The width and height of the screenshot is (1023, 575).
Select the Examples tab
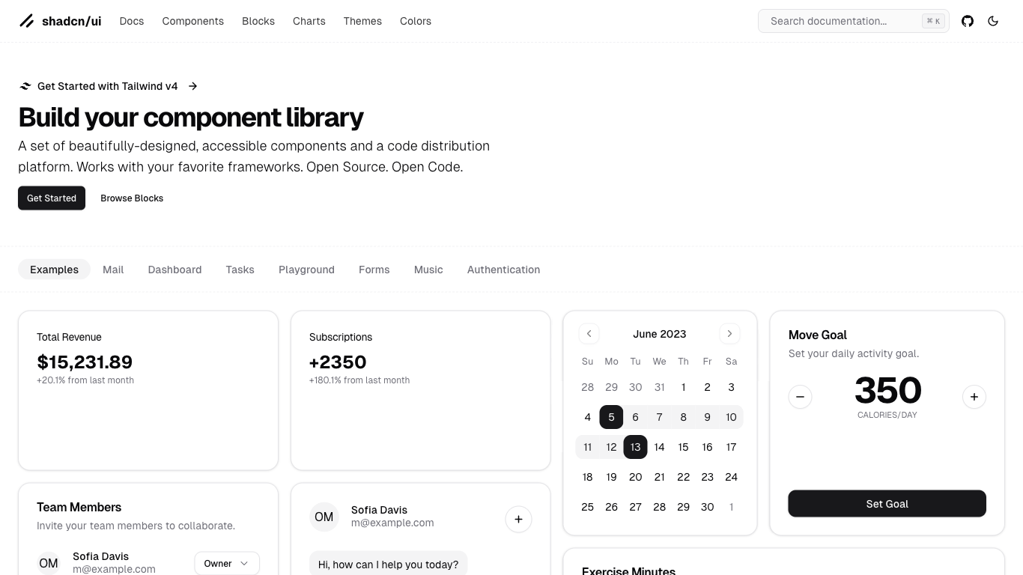click(x=54, y=270)
